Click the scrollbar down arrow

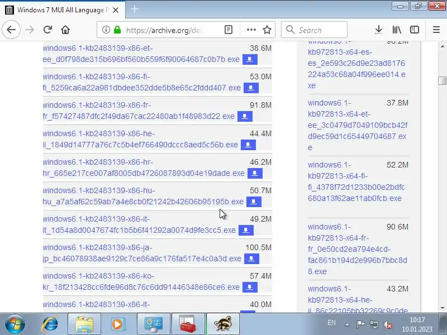(442, 308)
